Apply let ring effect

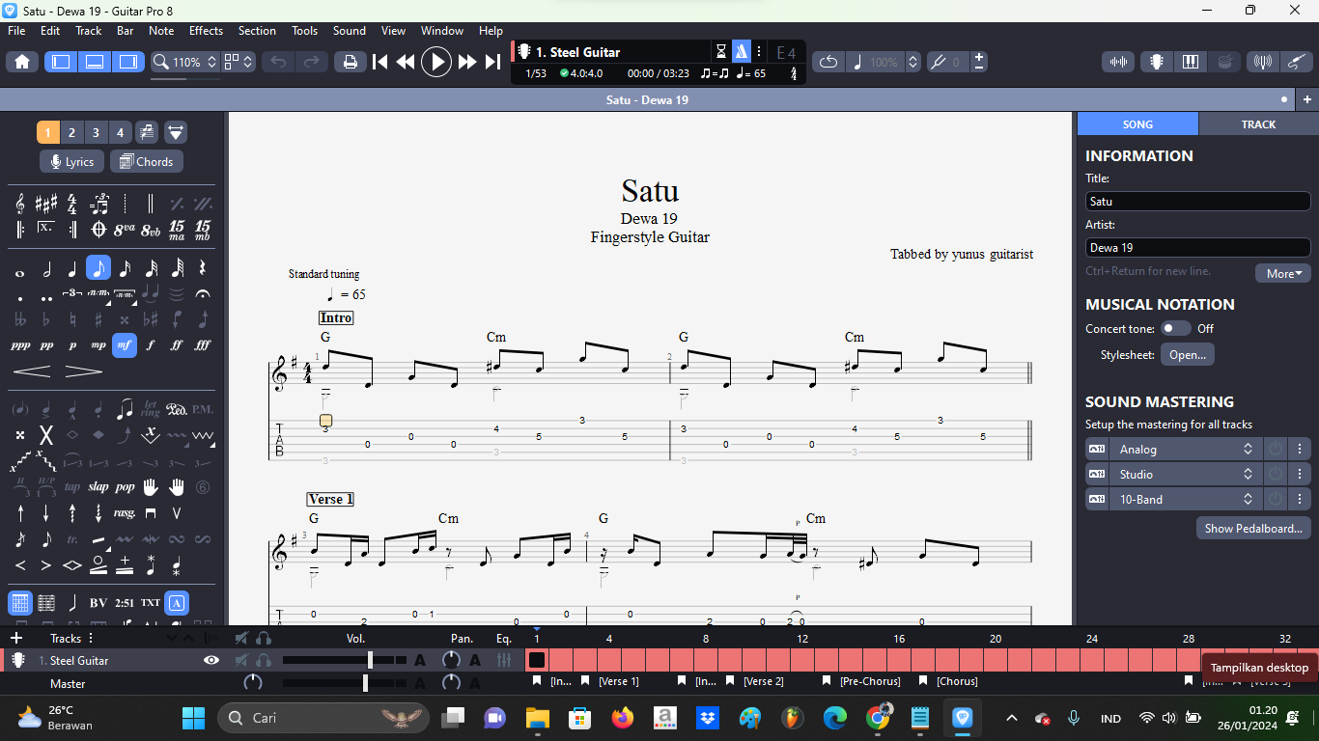click(151, 409)
